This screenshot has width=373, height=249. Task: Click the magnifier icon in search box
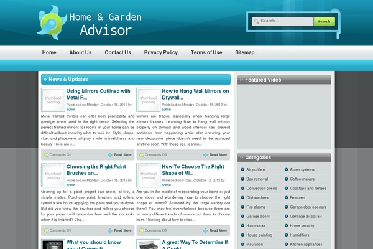pyautogui.click(x=256, y=21)
